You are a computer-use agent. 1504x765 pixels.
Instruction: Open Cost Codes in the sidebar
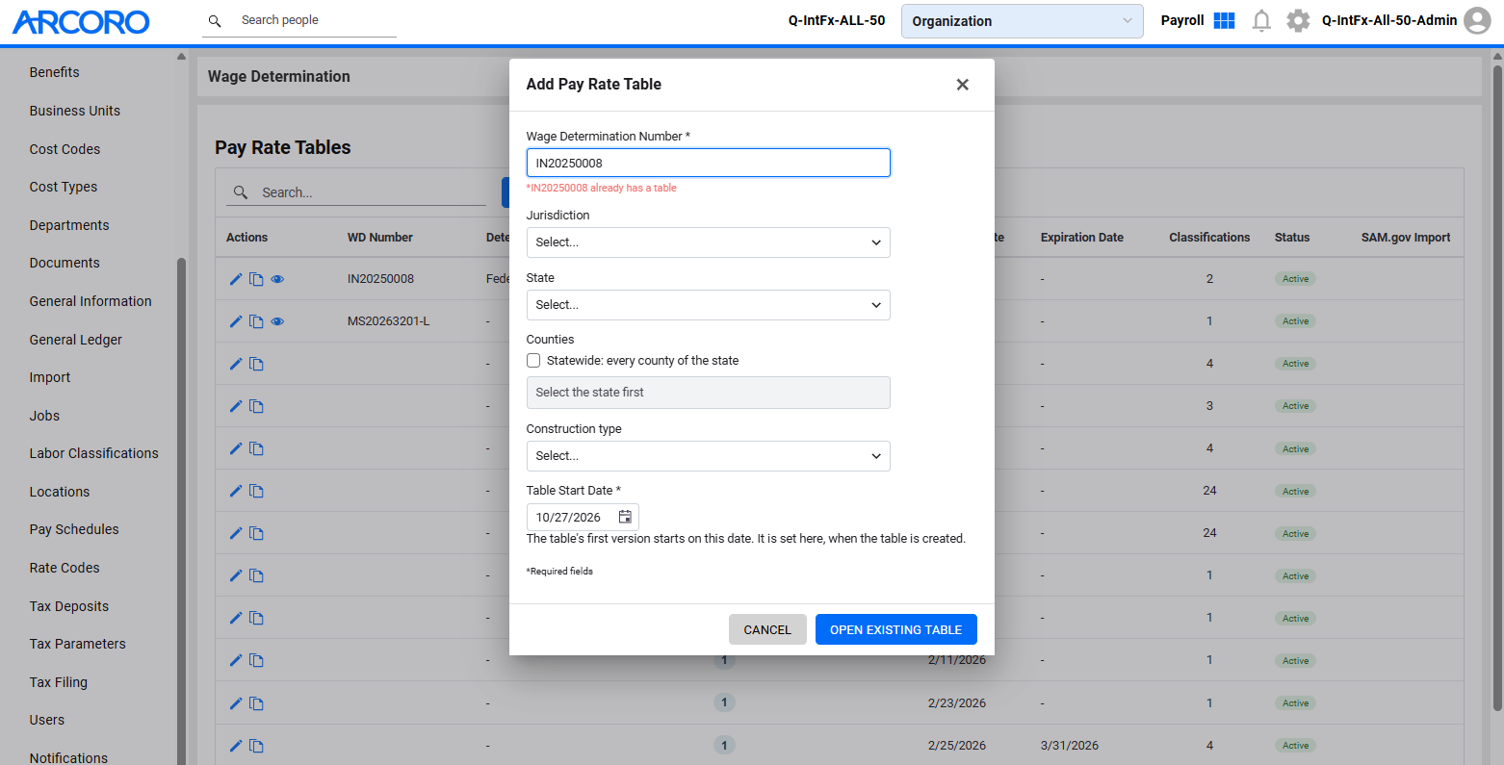(x=65, y=149)
